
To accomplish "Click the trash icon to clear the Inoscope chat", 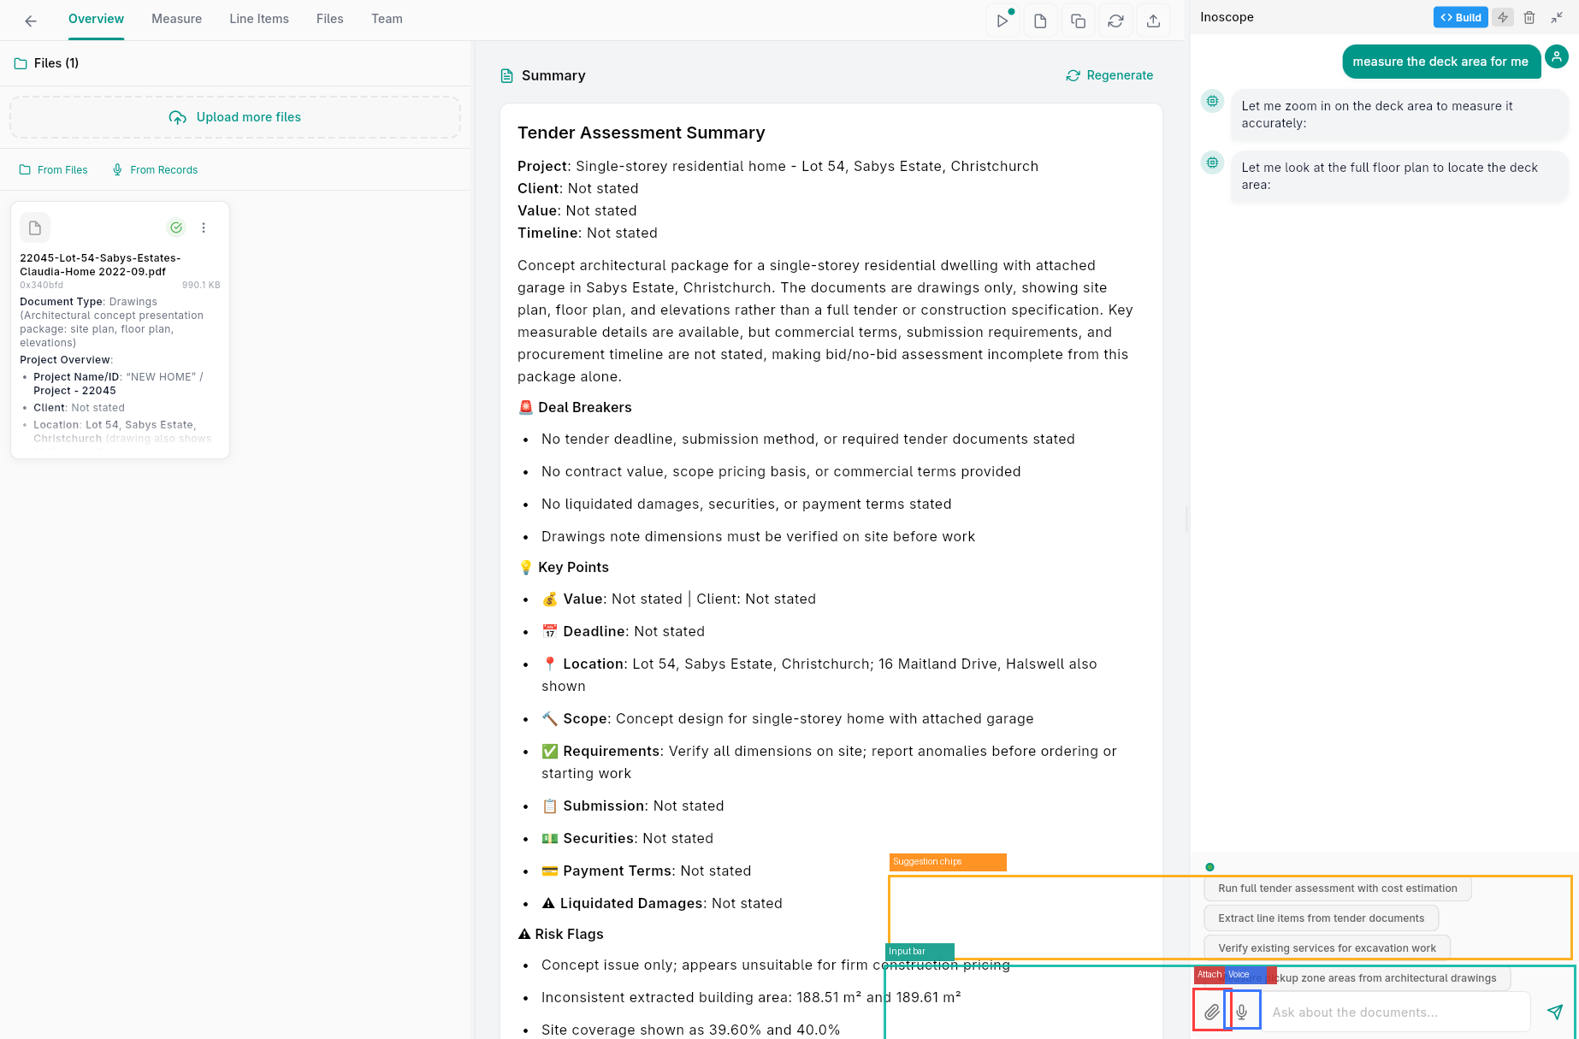I will point(1529,17).
